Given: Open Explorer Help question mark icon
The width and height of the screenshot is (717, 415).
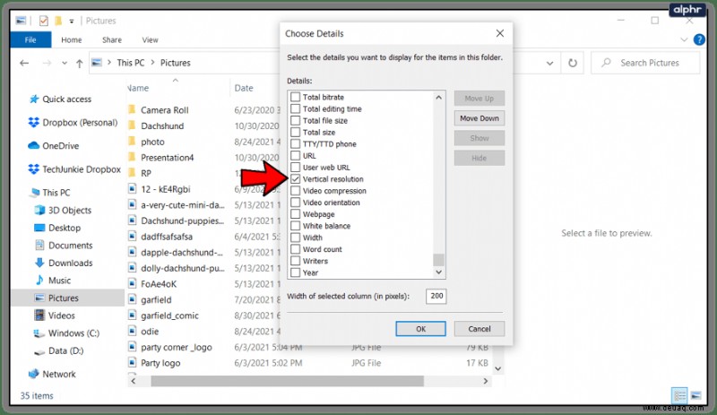Looking at the screenshot, I should (x=699, y=39).
